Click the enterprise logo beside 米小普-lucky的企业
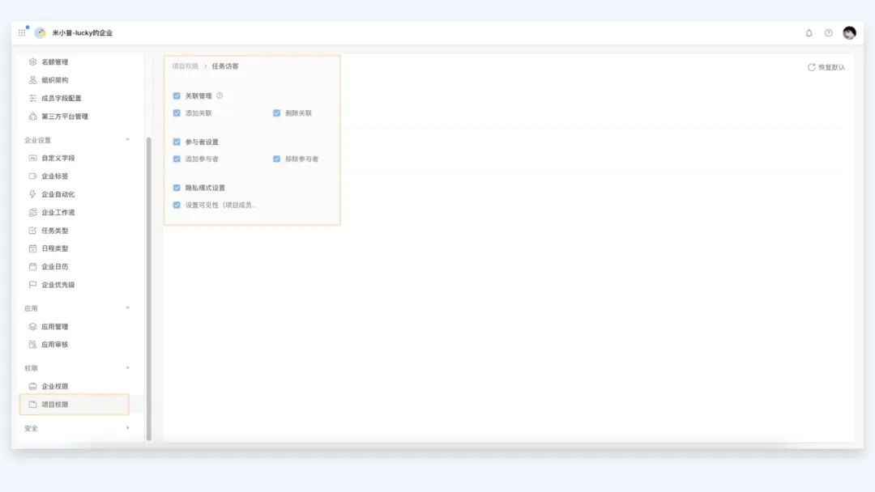This screenshot has height=492, width=875. click(41, 33)
